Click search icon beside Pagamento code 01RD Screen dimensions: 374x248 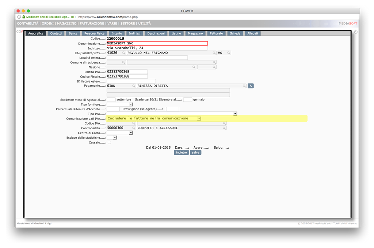[x=134, y=86]
